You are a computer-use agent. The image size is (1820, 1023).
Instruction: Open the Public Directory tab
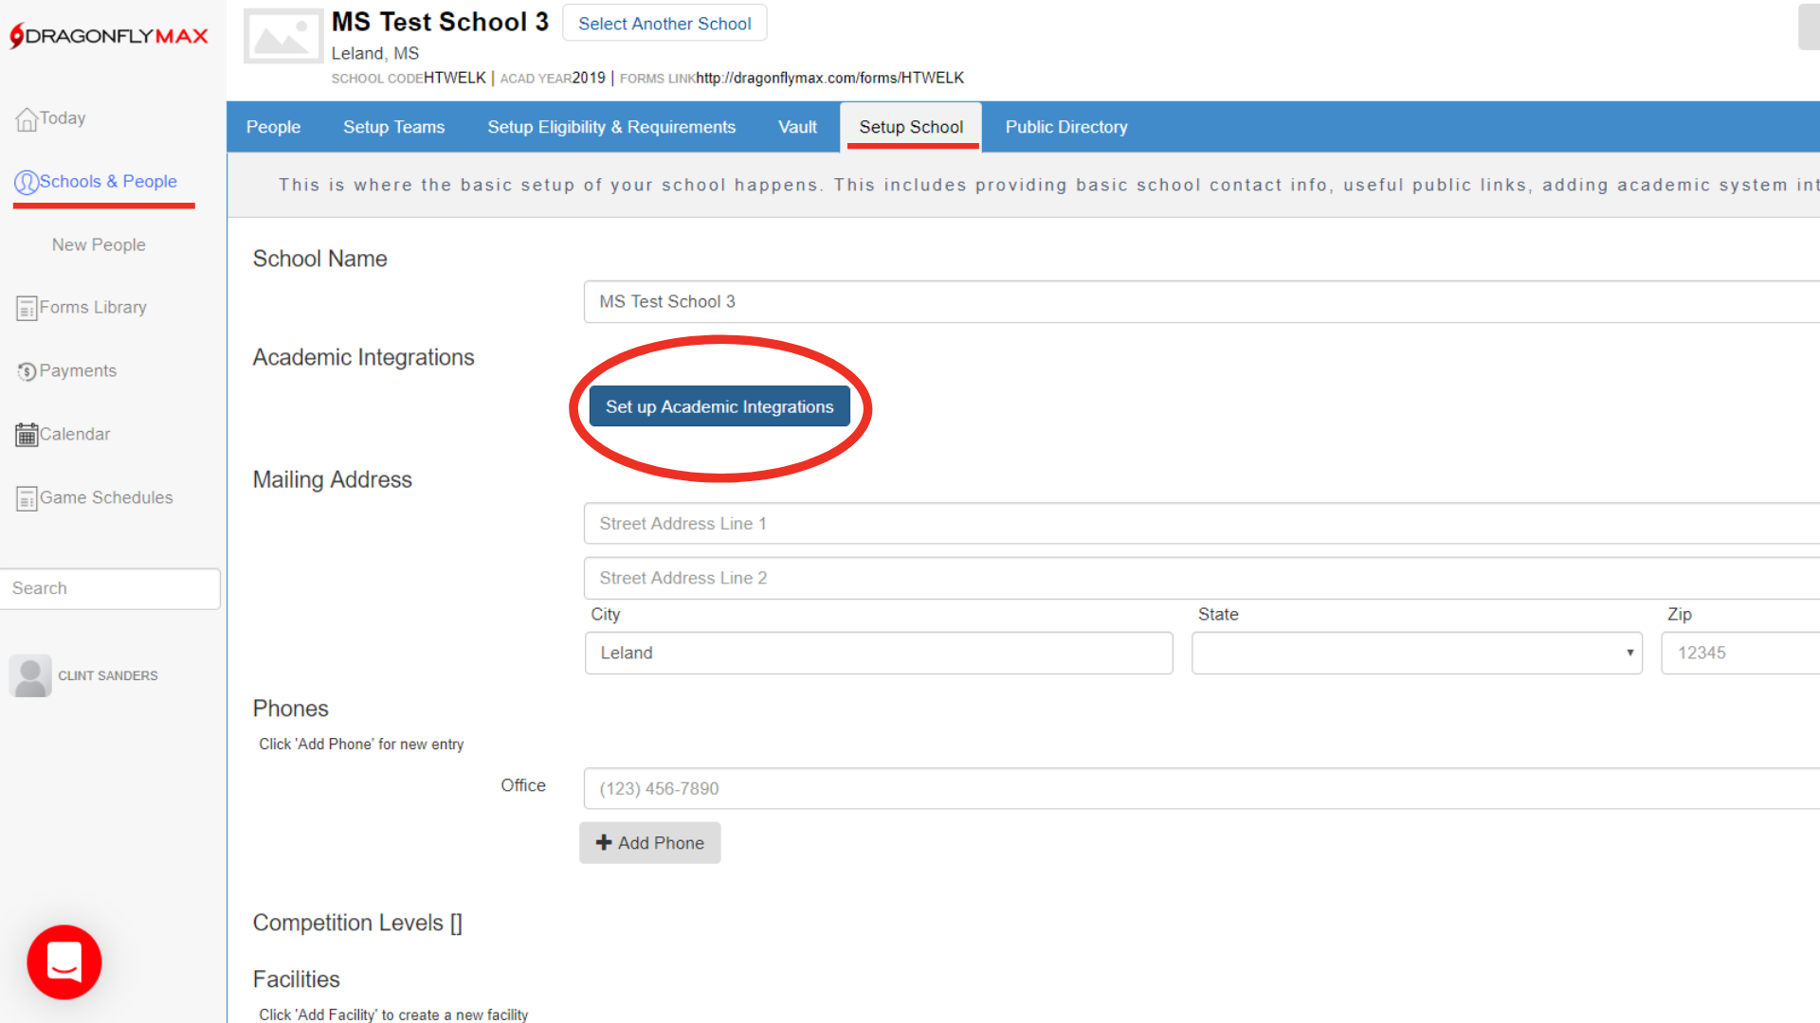1066,127
